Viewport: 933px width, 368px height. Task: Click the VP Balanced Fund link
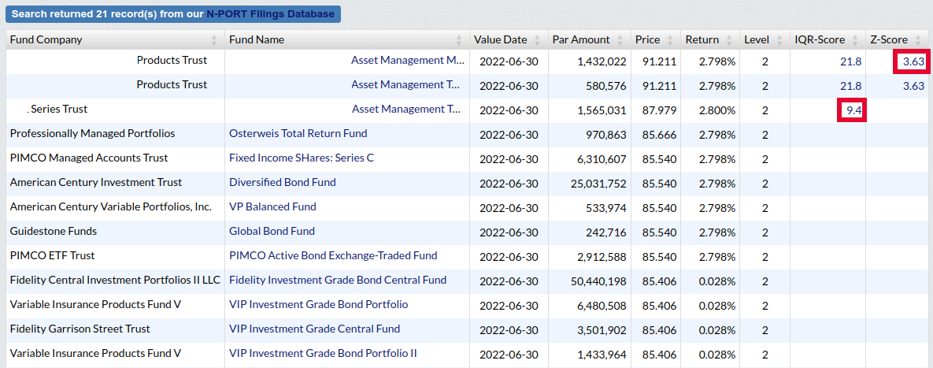pos(272,207)
